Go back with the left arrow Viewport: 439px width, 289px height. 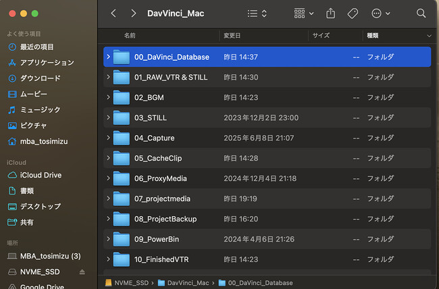click(x=113, y=13)
